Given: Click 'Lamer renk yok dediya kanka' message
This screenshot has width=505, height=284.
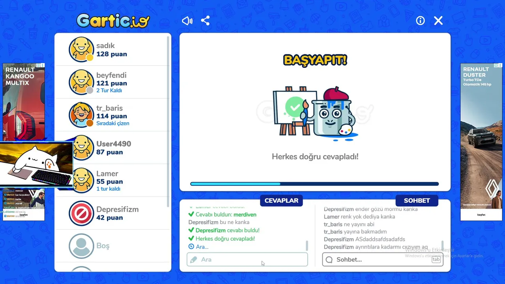Looking at the screenshot, I should (359, 217).
